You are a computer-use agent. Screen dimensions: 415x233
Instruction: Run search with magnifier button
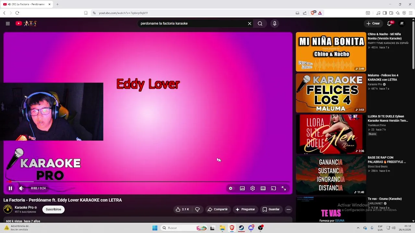pyautogui.click(x=260, y=23)
